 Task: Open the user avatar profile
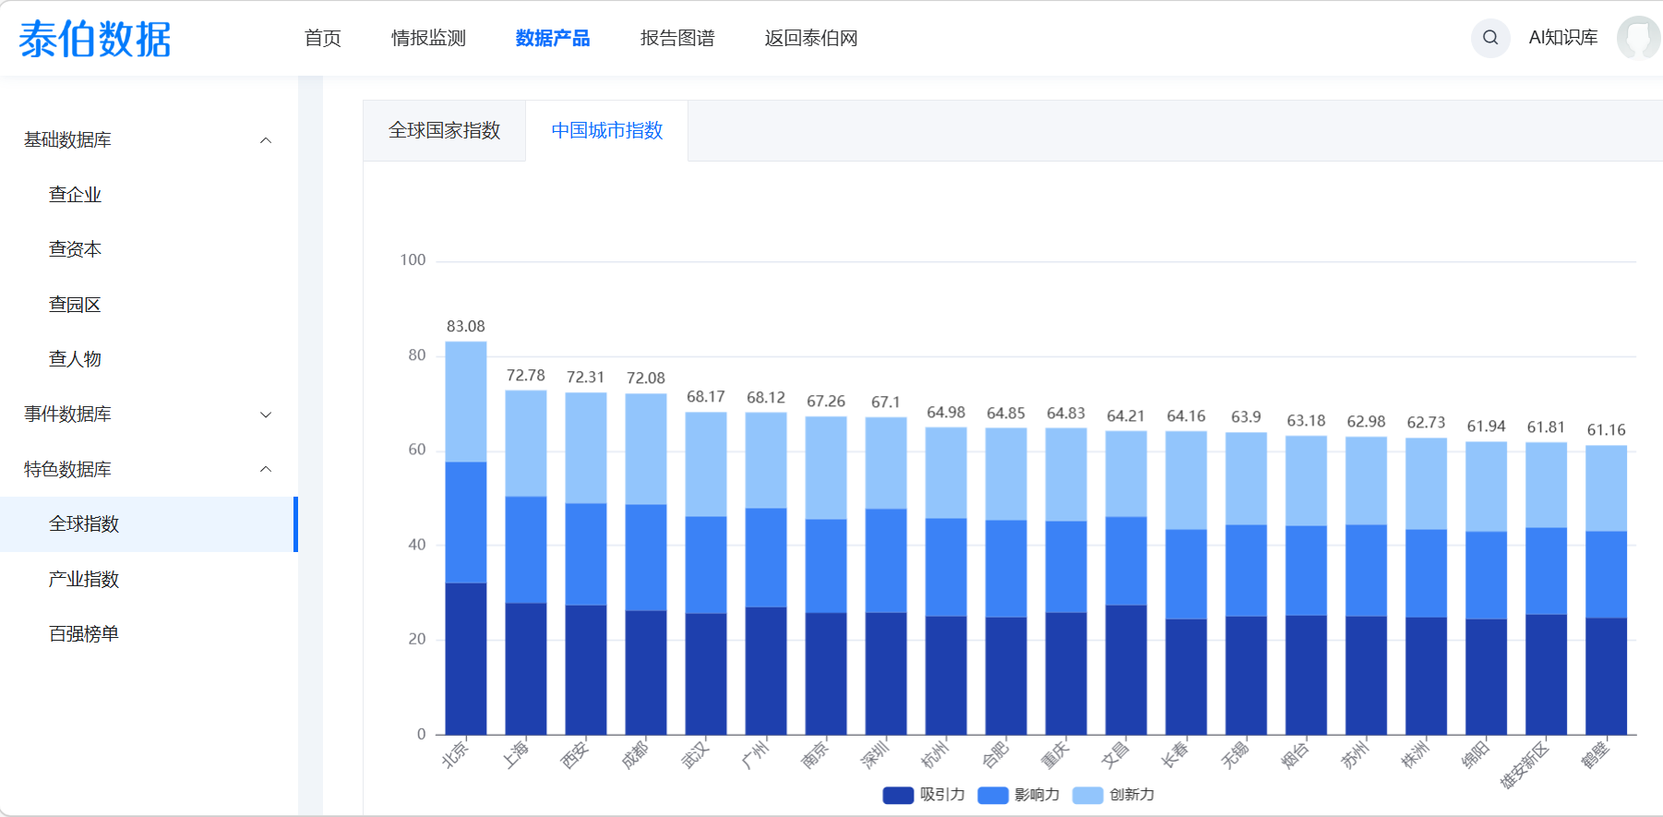pos(1638,38)
